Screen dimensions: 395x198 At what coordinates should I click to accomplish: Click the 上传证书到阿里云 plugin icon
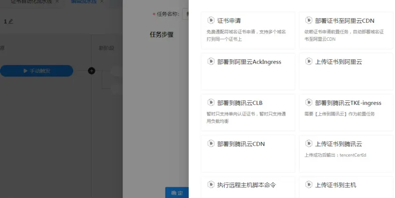(x=309, y=61)
